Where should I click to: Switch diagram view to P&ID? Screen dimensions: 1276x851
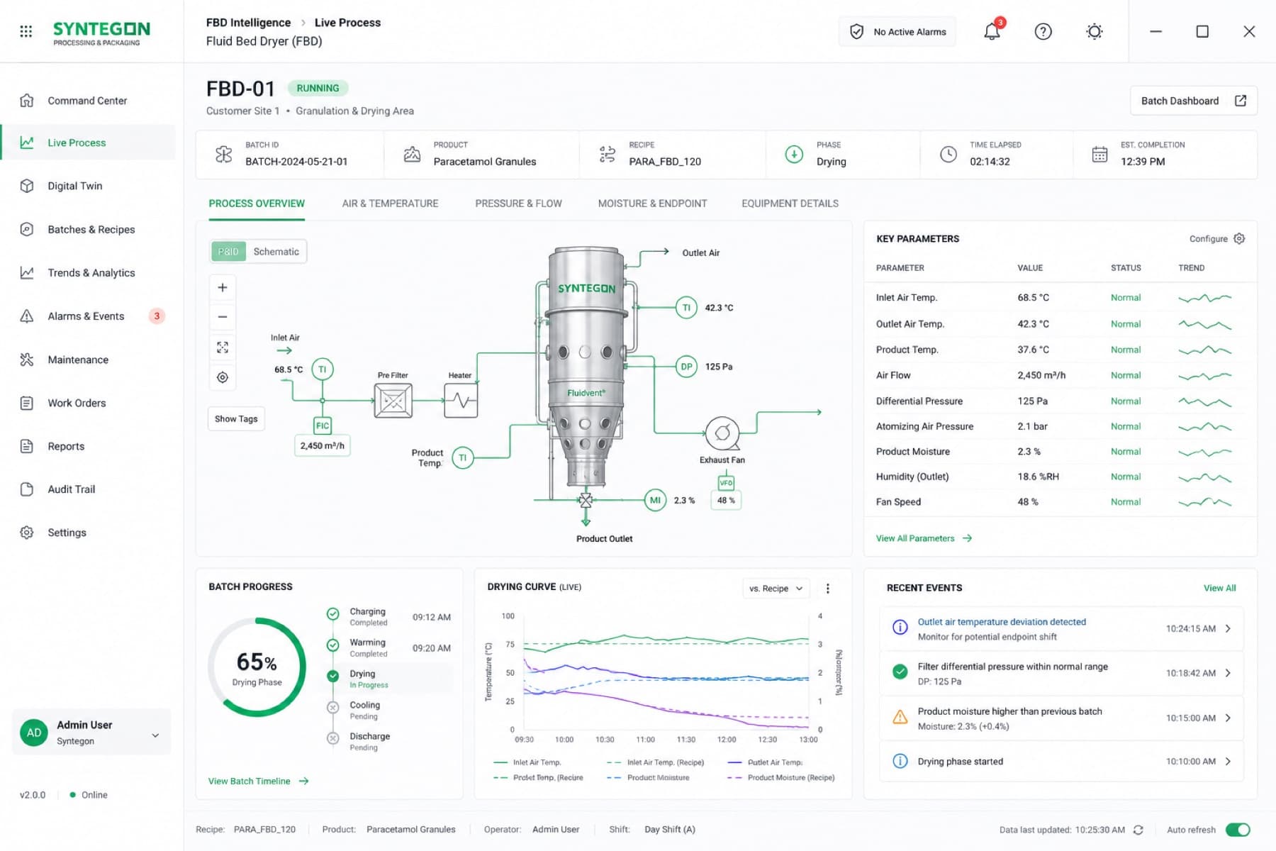228,252
